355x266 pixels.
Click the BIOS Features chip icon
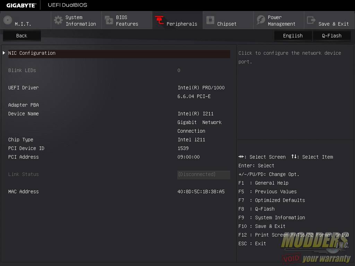[x=109, y=20]
